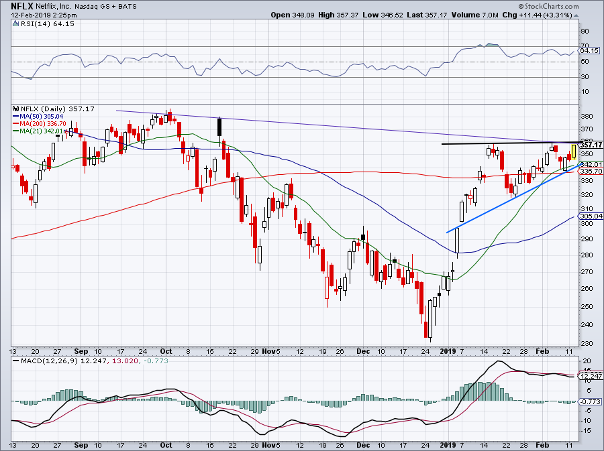This screenshot has width=604, height=451.
Task: Click the blue MA(50) legend line marker
Action: tap(16, 117)
